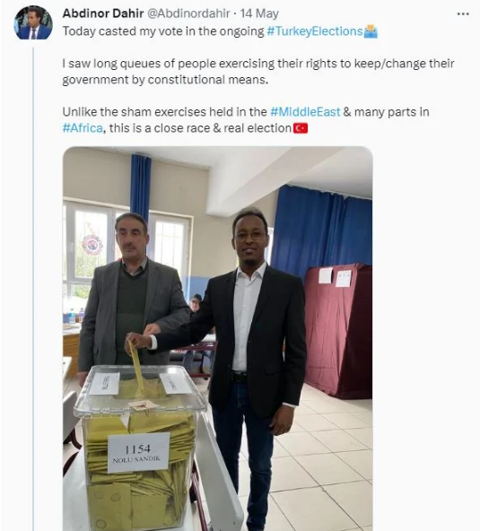
Task: Click the blue curtain in the photo
Action: (321, 232)
